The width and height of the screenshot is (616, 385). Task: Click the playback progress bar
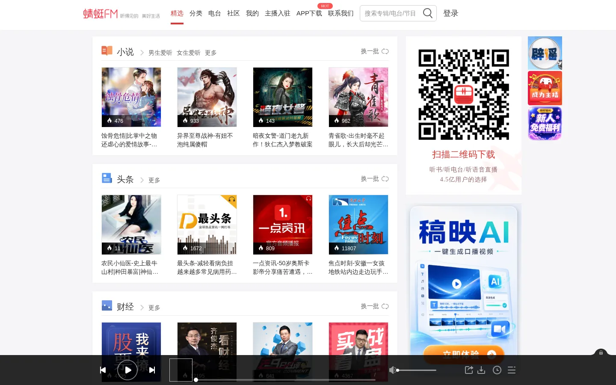285,380
